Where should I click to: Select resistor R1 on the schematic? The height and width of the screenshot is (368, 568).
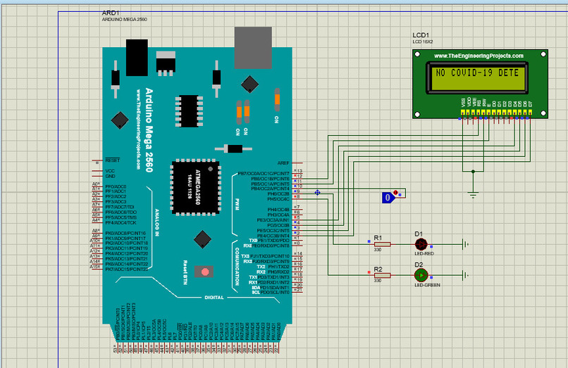(382, 244)
